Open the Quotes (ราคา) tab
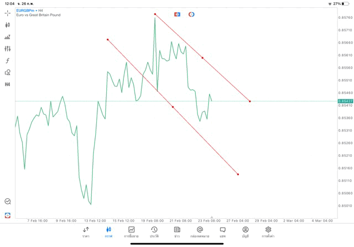 [x=86, y=232]
